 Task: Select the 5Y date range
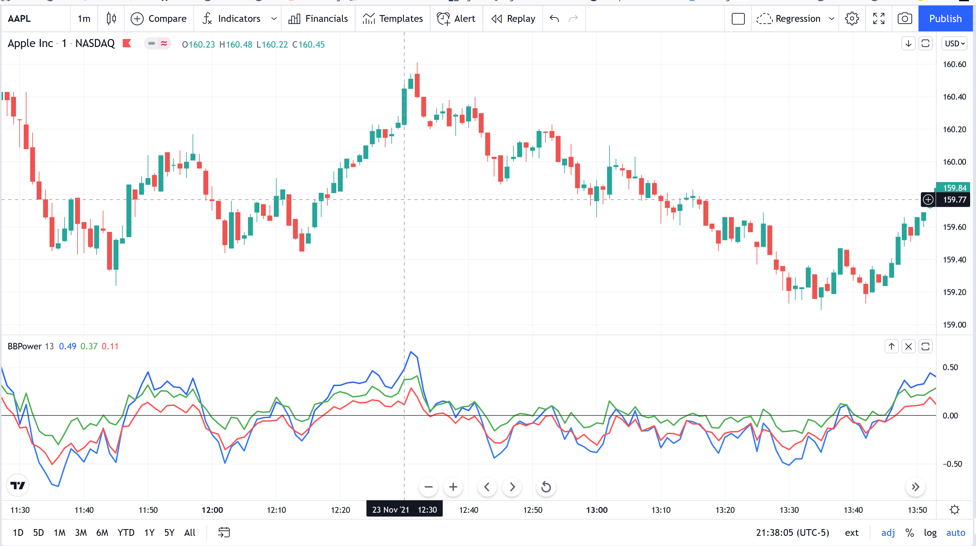(169, 533)
